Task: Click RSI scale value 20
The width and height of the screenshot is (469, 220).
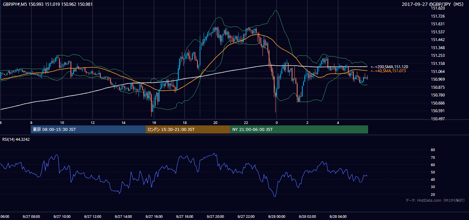Action: [x=433, y=194]
